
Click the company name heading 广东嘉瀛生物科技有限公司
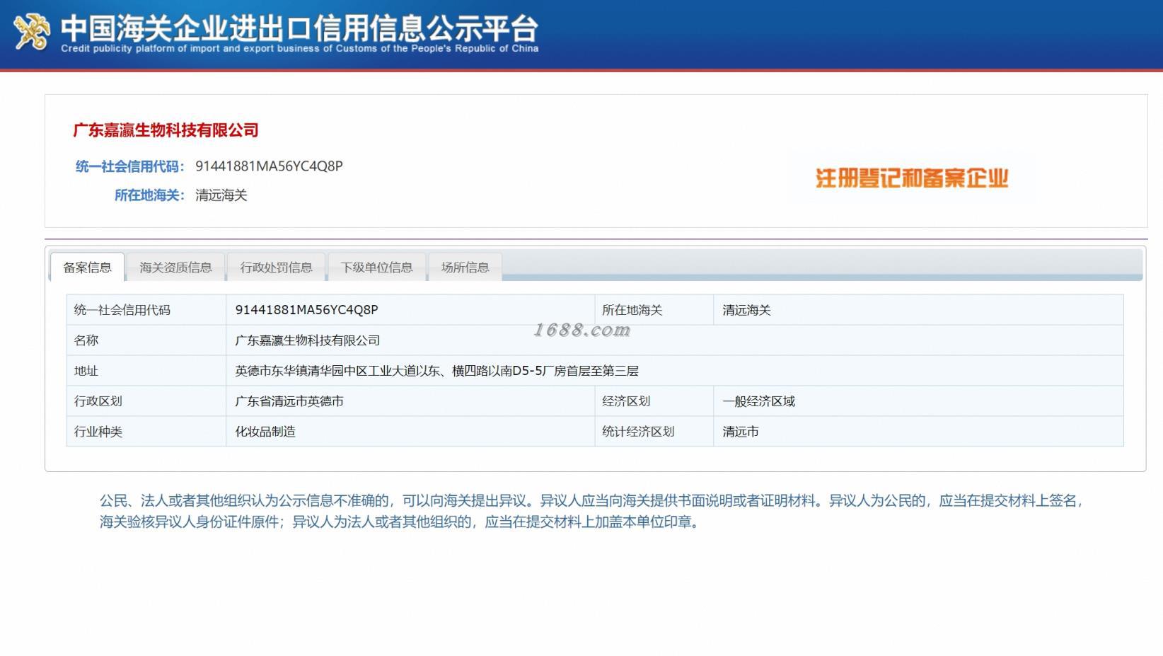pos(166,130)
